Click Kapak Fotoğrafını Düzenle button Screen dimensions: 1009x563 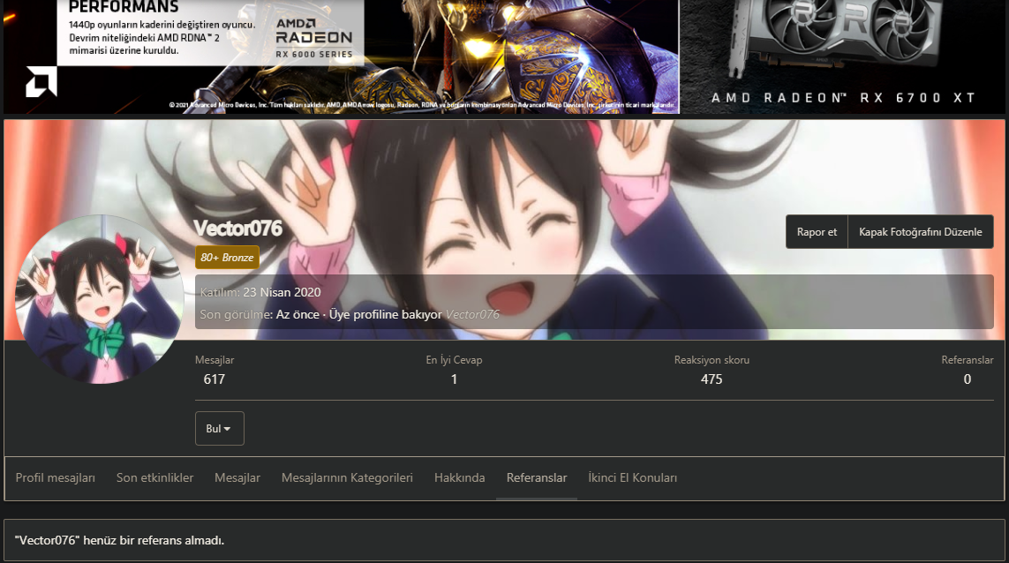click(x=920, y=231)
